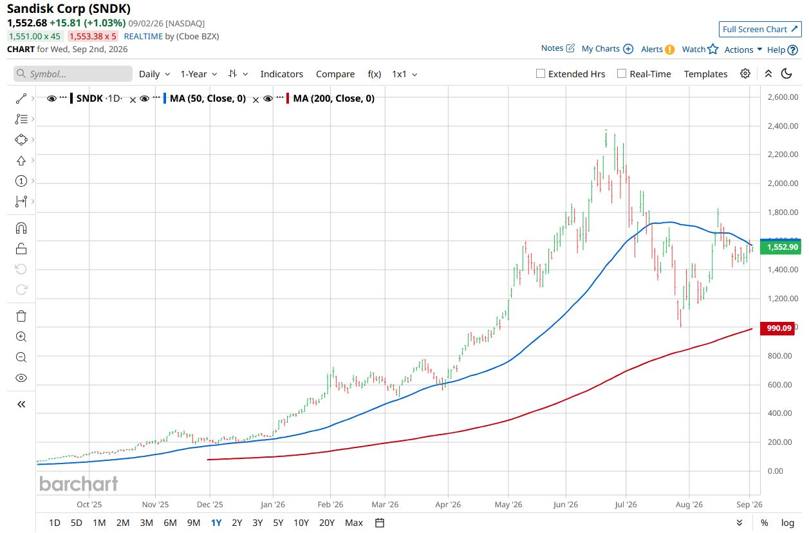Screen dimensions: 809x533
Task: Zoom out with the magnifier minus icon
Action: [21, 357]
